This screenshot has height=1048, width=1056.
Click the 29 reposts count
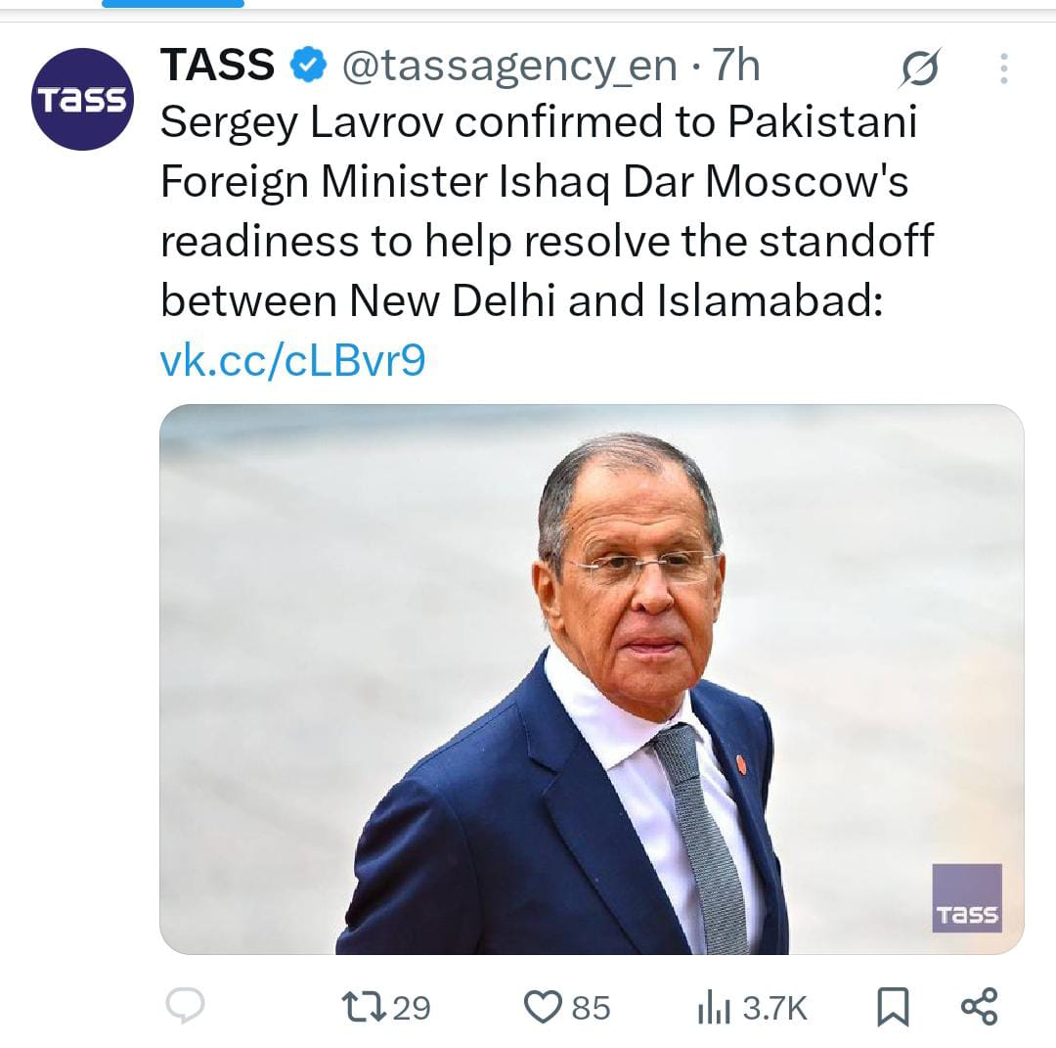coord(411,1007)
